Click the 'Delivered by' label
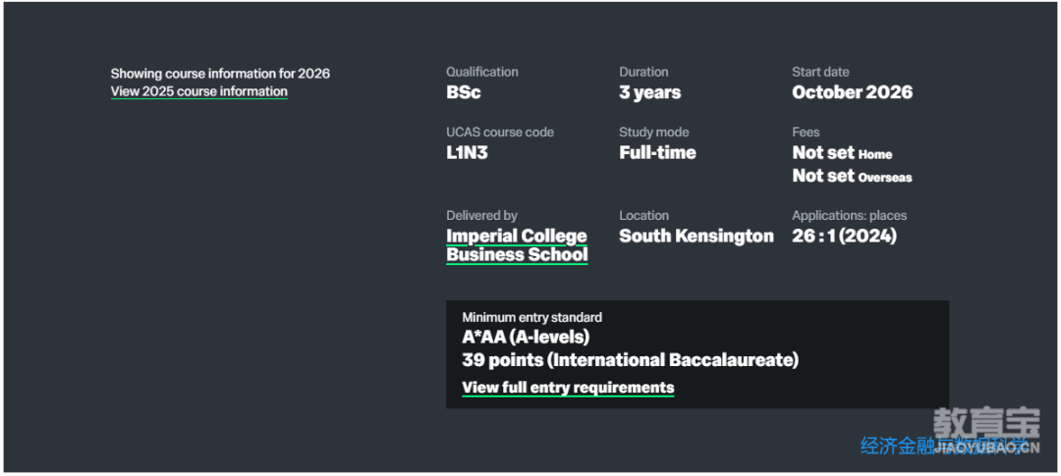Viewport: 1061px width, 476px height. pyautogui.click(x=481, y=216)
